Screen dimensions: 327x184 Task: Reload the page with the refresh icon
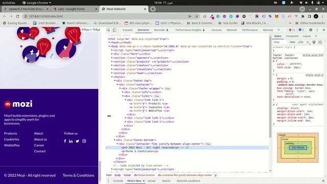click(17, 16)
